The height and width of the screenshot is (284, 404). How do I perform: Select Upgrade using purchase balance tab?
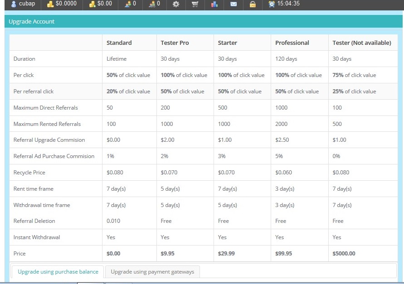(58, 272)
